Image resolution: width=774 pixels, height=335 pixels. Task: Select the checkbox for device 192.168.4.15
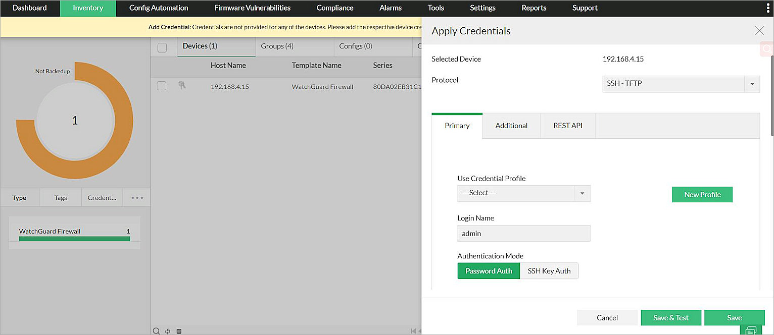(x=161, y=86)
